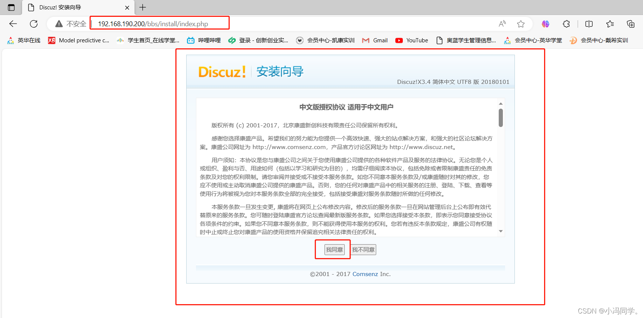643x318 pixels.
Task: Open 学生首页_在线学堂 bookmark
Action: pos(148,40)
